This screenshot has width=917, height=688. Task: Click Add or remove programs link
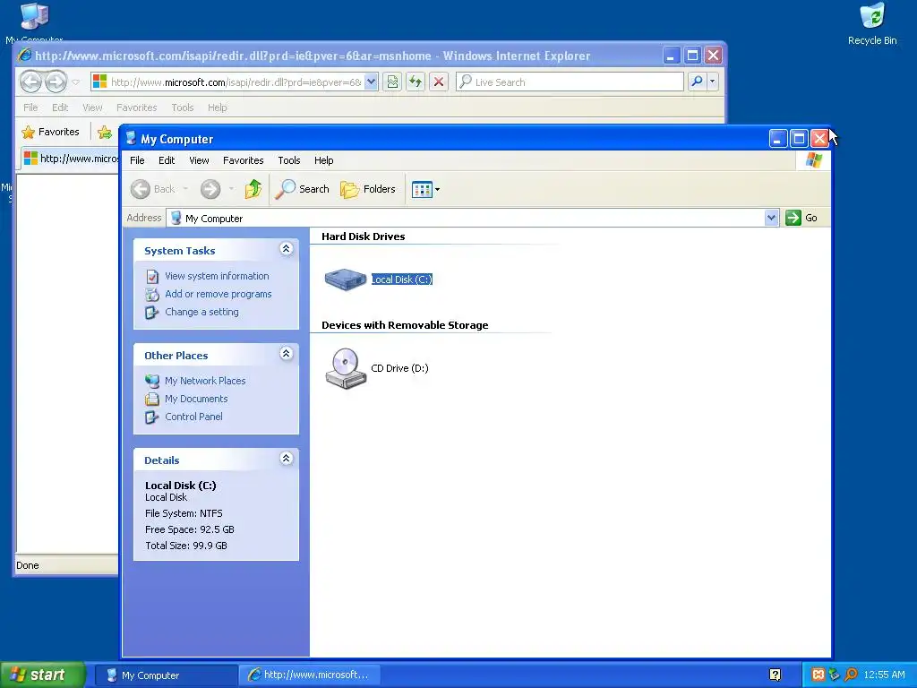point(219,294)
